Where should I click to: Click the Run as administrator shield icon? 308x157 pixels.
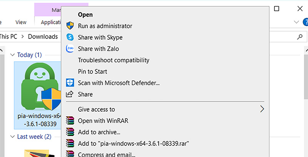[70, 26]
